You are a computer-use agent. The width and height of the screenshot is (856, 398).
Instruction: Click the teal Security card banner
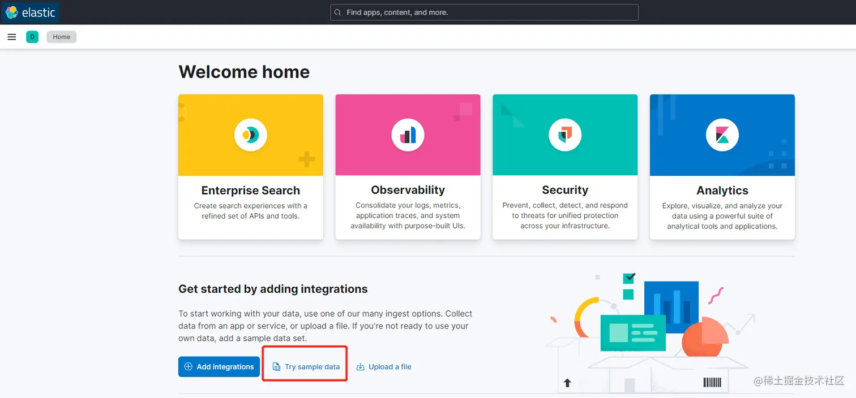point(565,135)
